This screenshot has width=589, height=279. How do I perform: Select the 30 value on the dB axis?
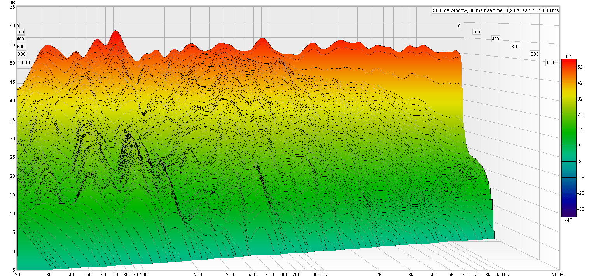tap(12, 138)
